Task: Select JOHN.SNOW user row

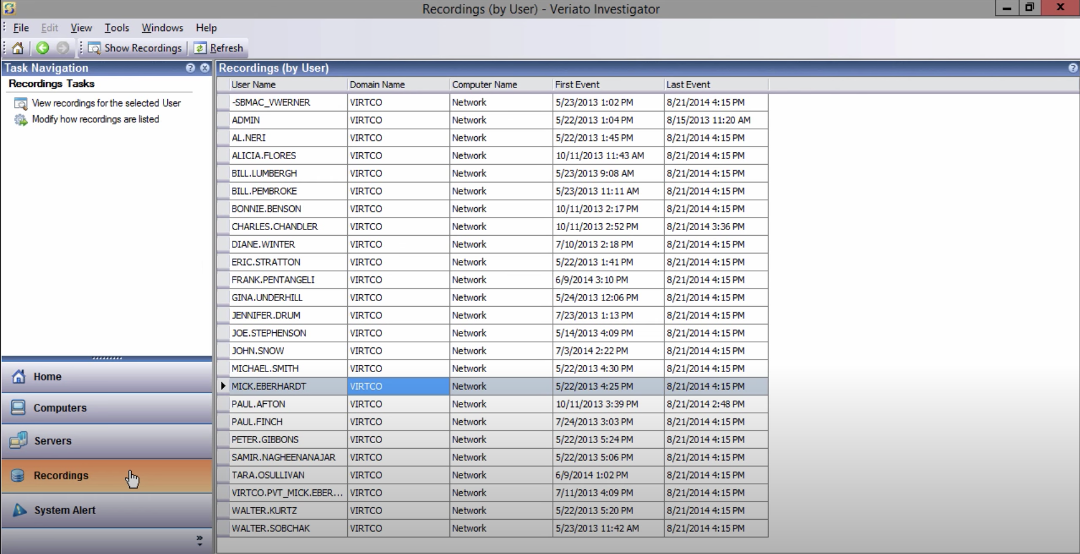Action: click(492, 351)
